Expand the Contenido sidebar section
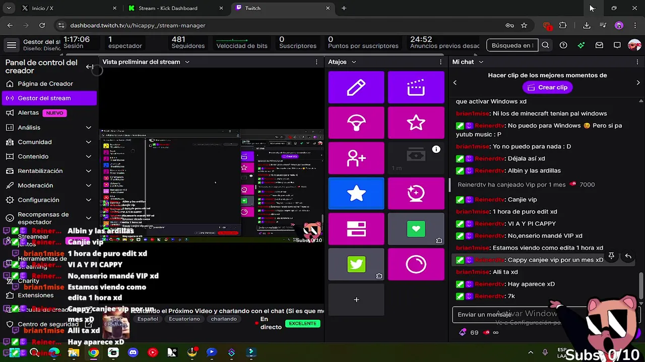Screen dimensions: 645x362 [88, 157]
